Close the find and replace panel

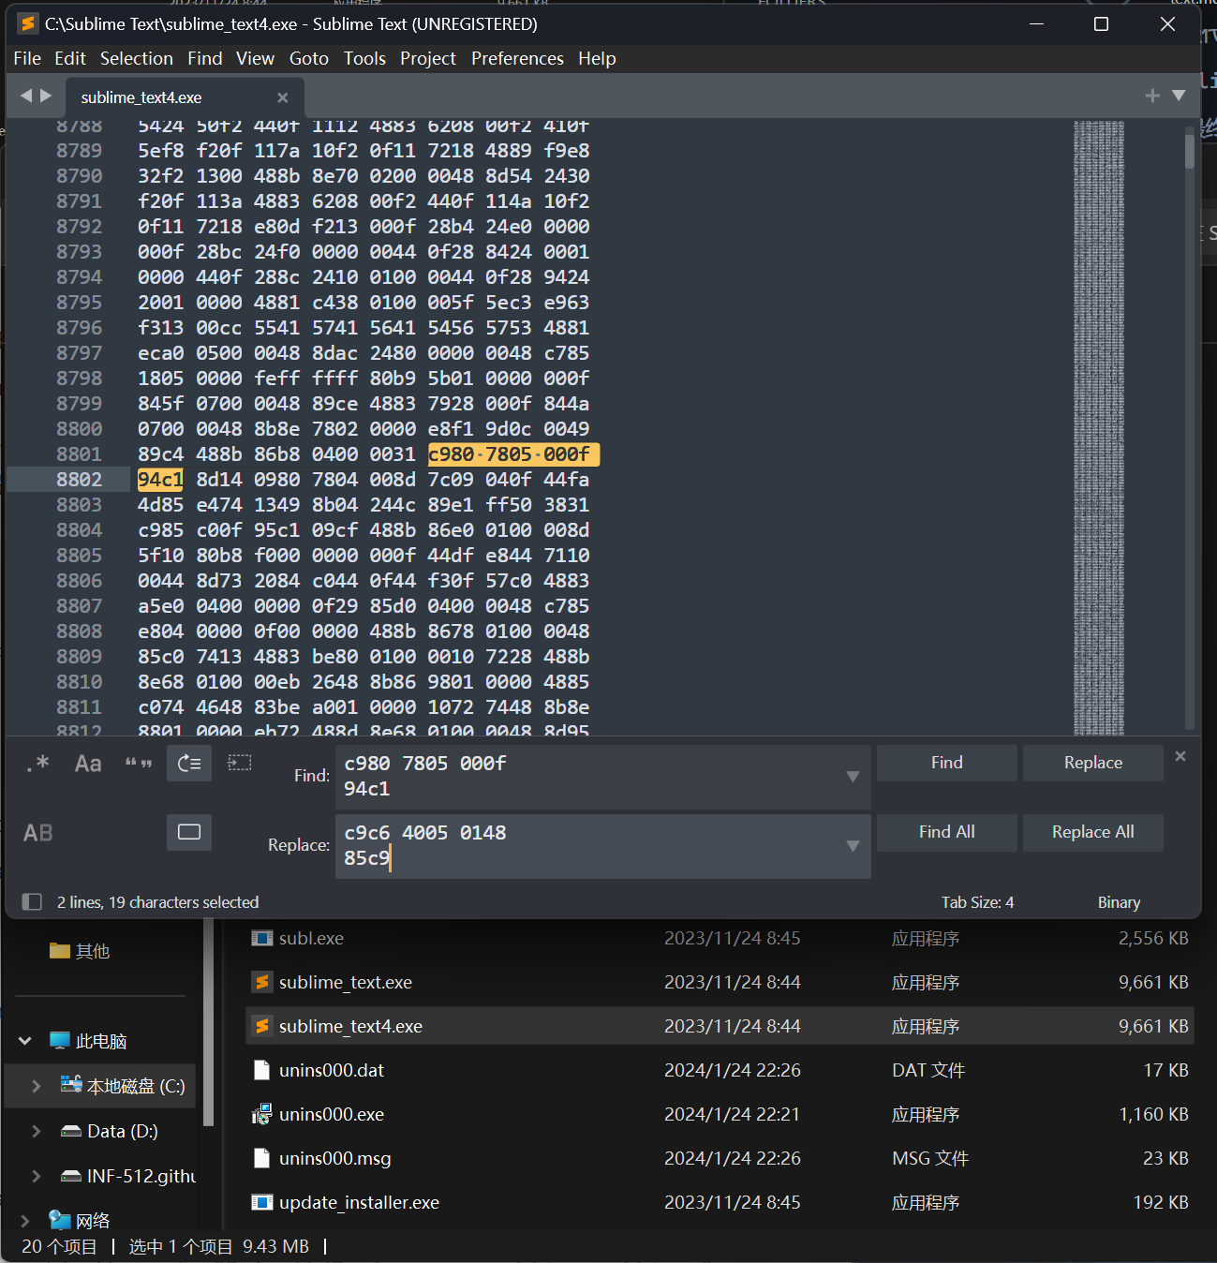tap(1180, 756)
